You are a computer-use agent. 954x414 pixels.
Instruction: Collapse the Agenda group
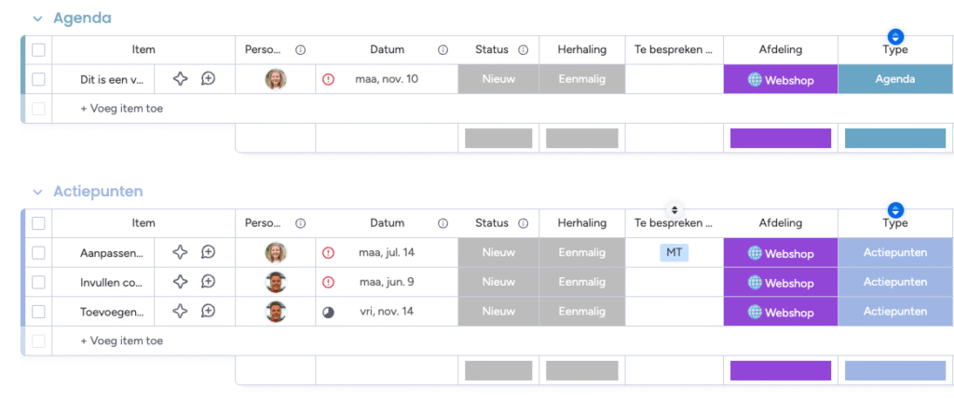(37, 19)
